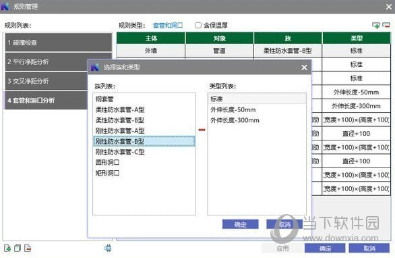The width and height of the screenshot is (395, 258).
Task: Close the 规则管理 window
Action: click(x=389, y=7)
